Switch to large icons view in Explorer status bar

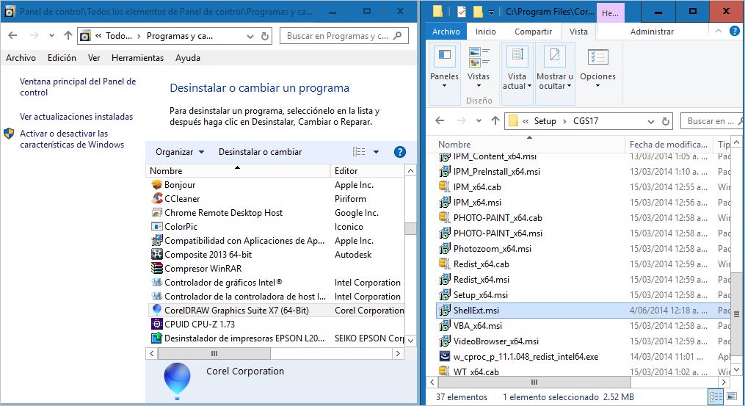coord(731,397)
